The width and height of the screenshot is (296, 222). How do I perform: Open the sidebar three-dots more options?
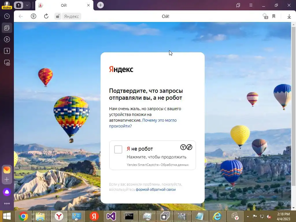(7, 203)
